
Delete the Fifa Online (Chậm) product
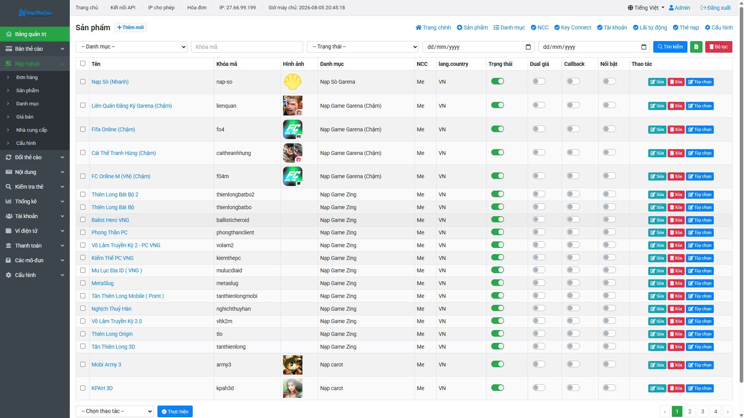point(676,129)
